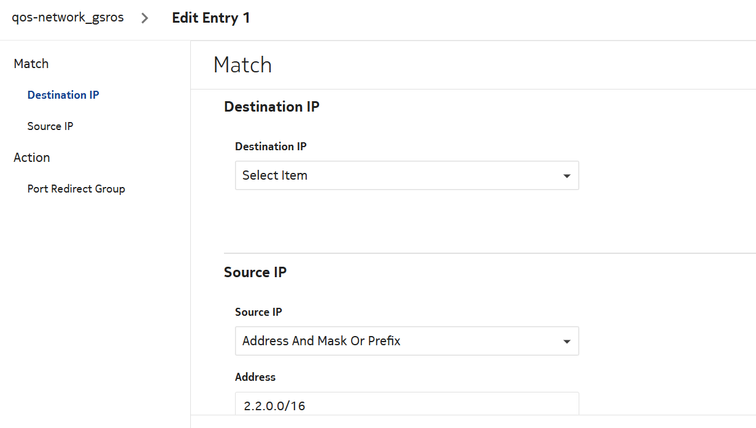Screen dimensions: 756x428
Task: Focus the Address field containing 2.2.0.0/16
Action: tap(406, 405)
